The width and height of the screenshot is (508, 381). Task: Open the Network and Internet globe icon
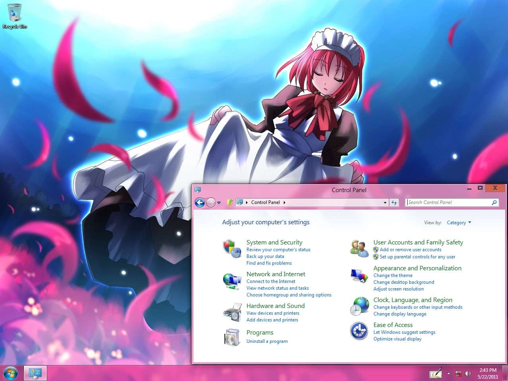(x=232, y=281)
